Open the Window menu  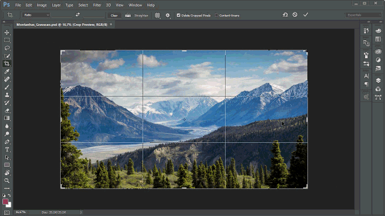(x=135, y=5)
